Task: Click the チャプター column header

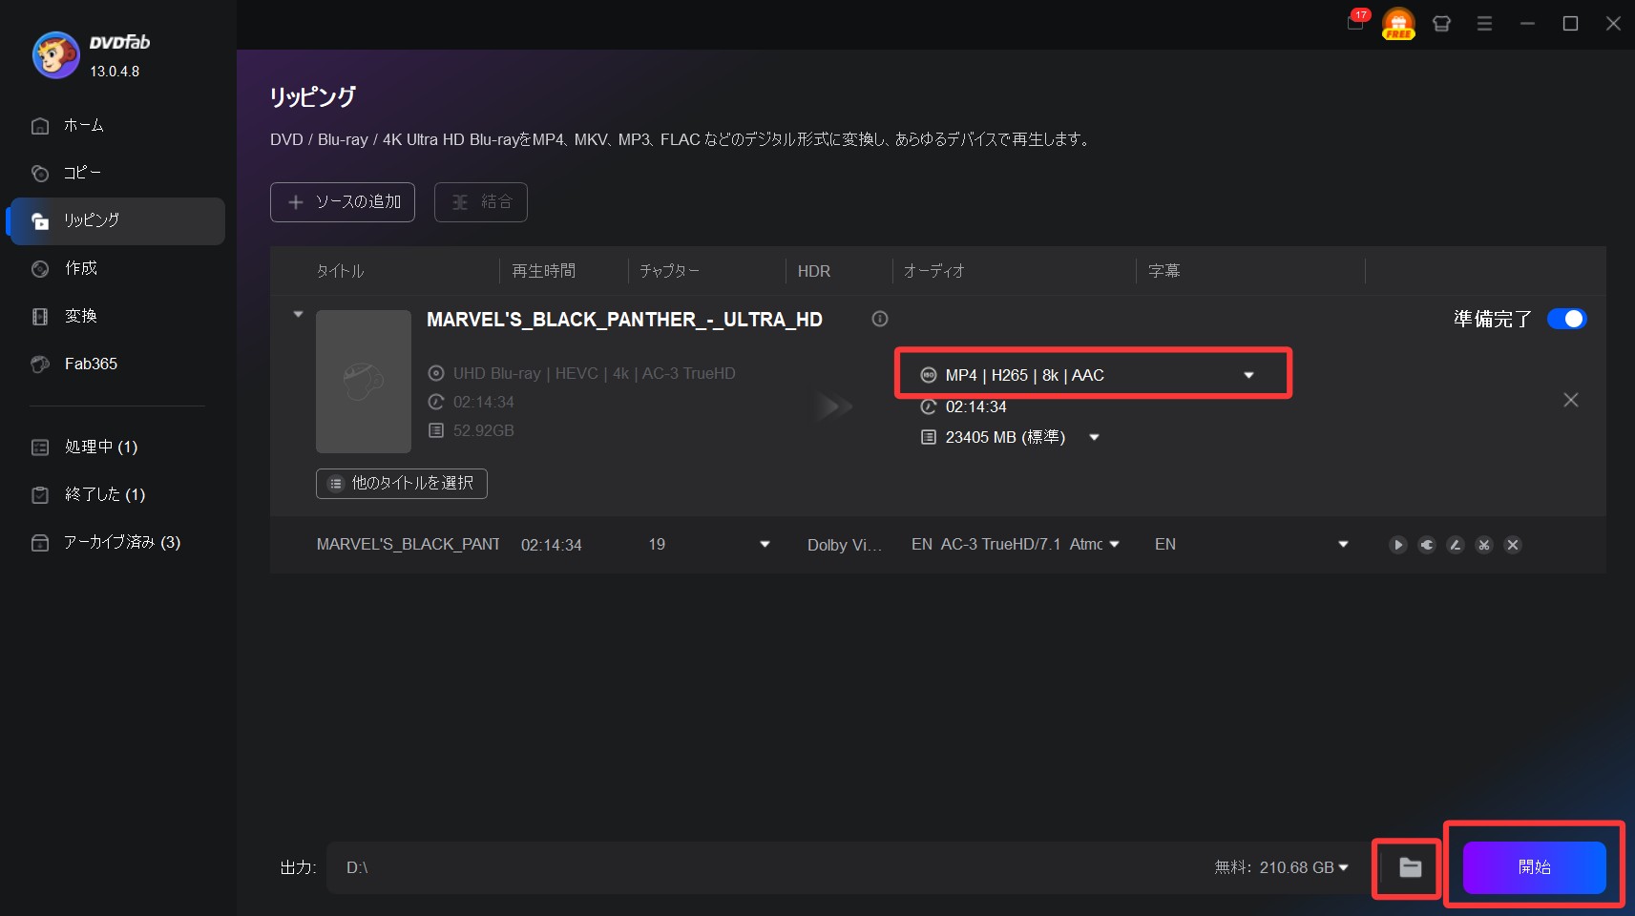Action: tap(669, 271)
